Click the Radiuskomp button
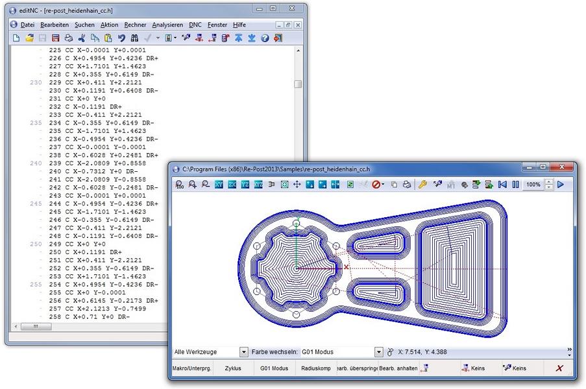The width and height of the screenshot is (586, 389). point(316,368)
